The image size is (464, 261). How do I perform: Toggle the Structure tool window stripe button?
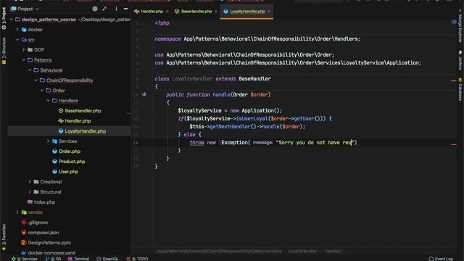[x=4, y=51]
